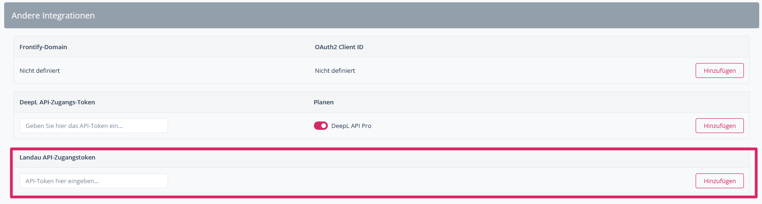The image size is (762, 204).
Task: Click Hinzufügen for the Landau API token
Action: coord(719,181)
